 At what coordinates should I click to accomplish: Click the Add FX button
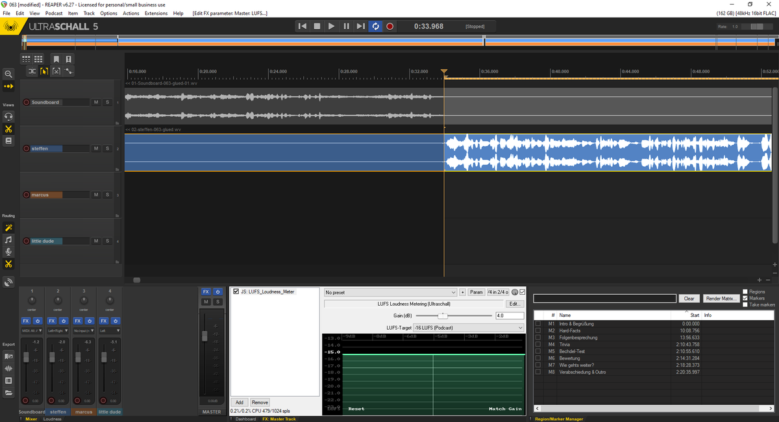point(240,403)
